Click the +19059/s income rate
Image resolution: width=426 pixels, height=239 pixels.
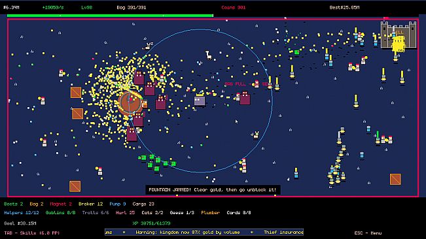point(53,8)
